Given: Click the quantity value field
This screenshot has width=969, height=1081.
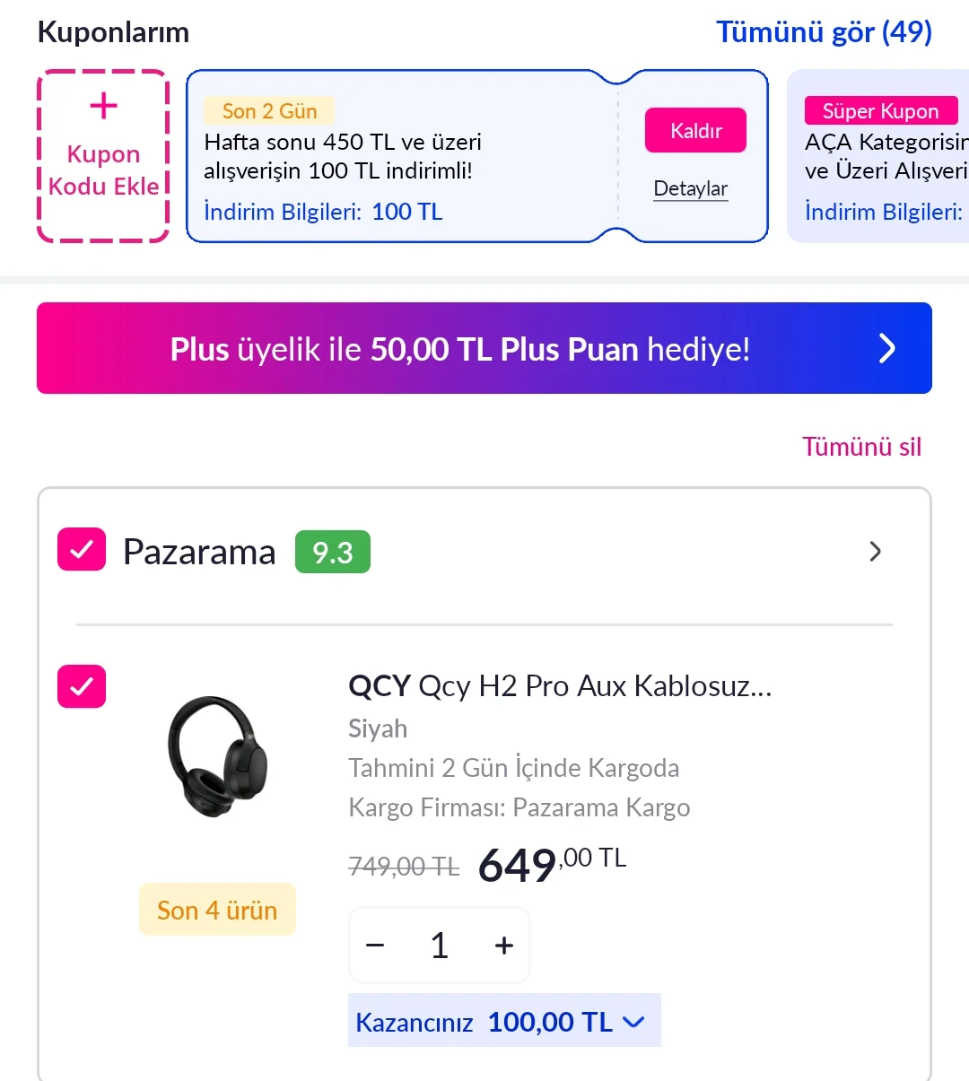Looking at the screenshot, I should pos(440,946).
